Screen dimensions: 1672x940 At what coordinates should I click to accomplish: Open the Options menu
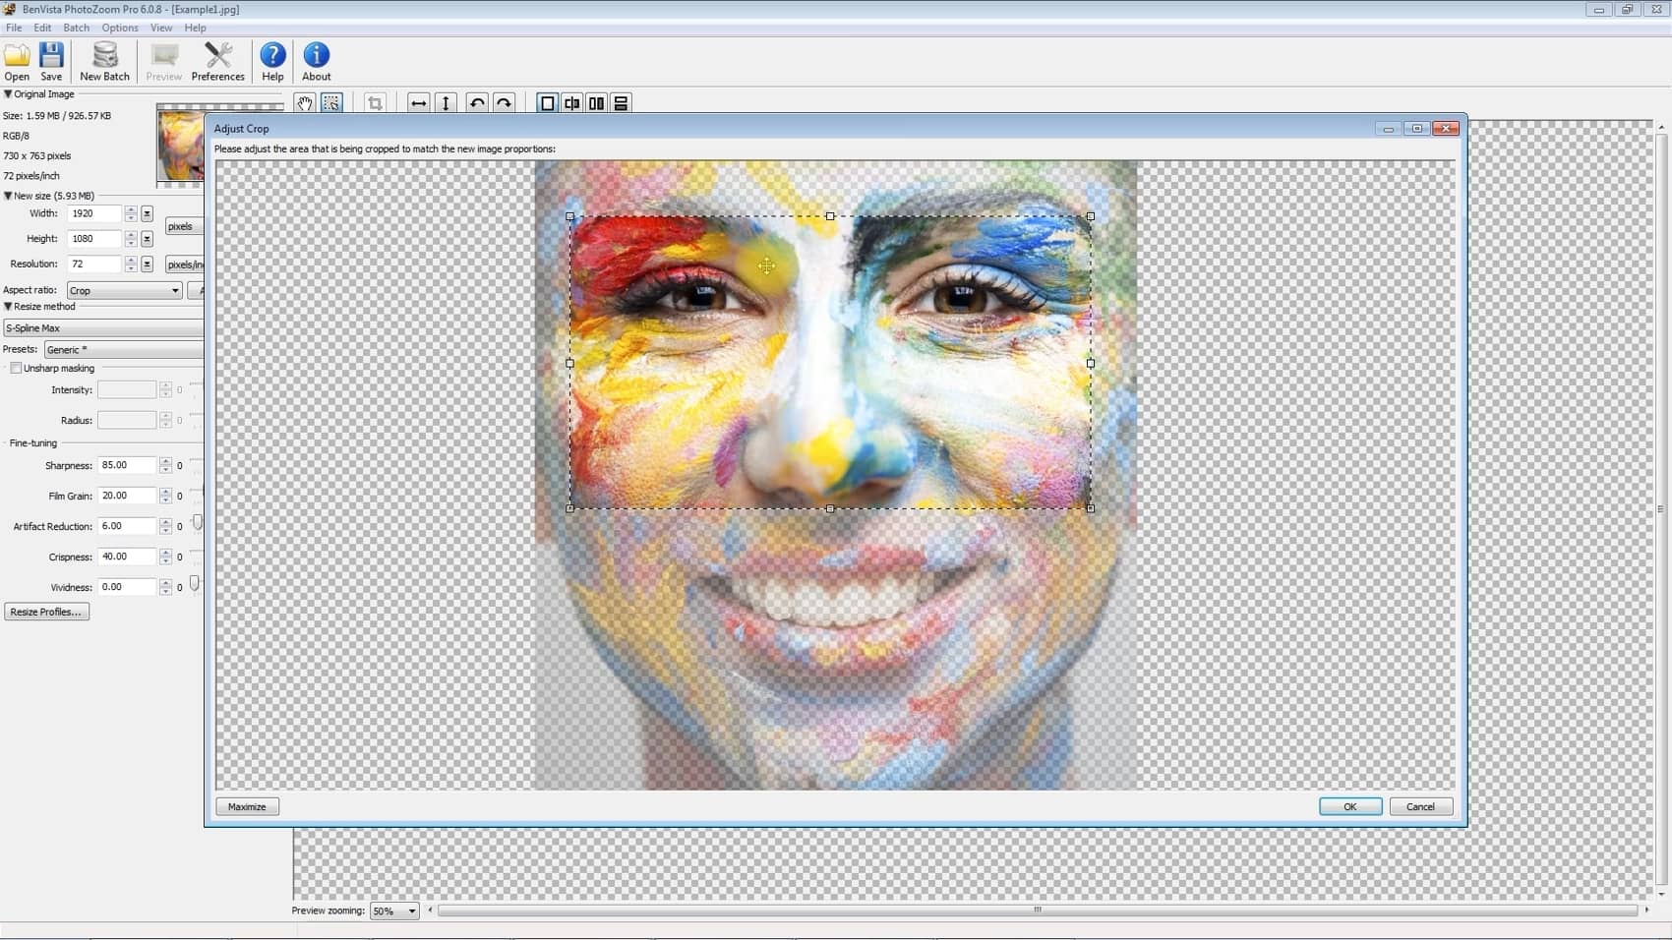[120, 28]
